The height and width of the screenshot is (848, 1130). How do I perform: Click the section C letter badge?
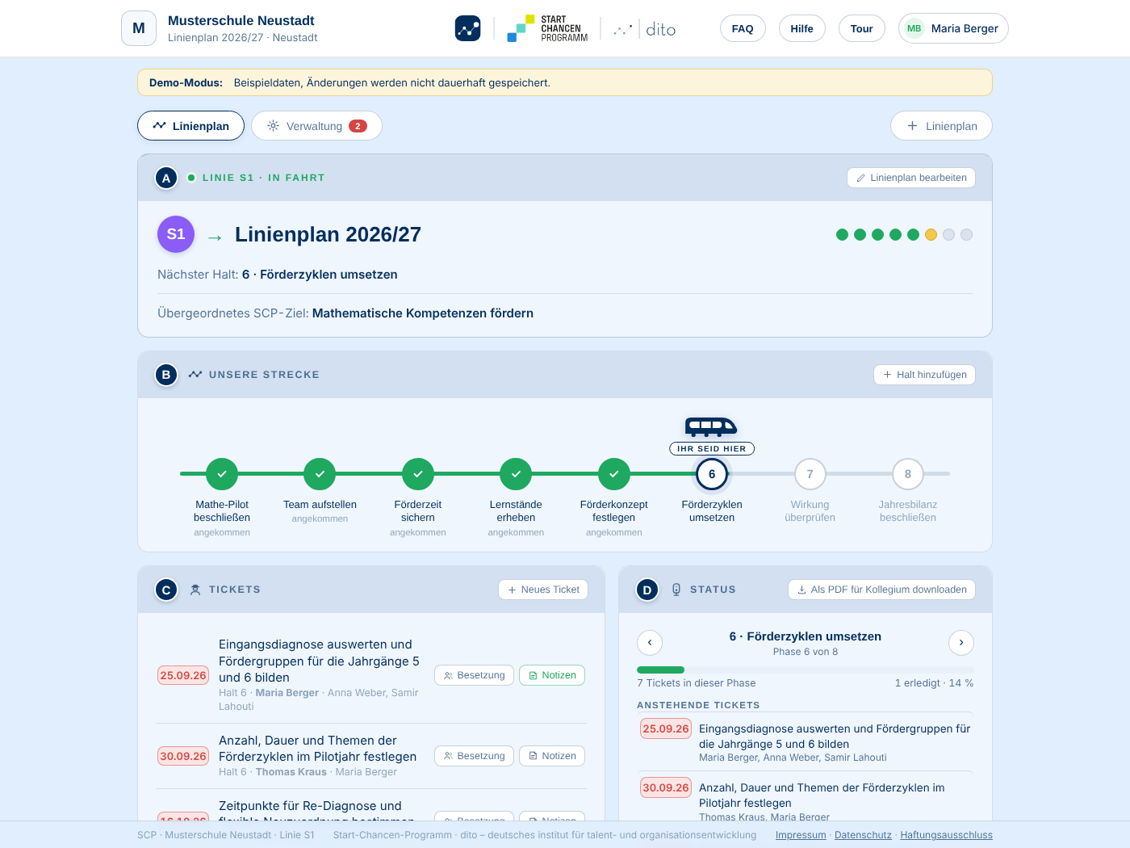[x=166, y=590]
